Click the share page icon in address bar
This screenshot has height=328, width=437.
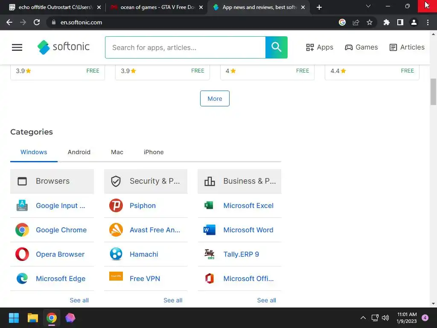click(x=356, y=22)
